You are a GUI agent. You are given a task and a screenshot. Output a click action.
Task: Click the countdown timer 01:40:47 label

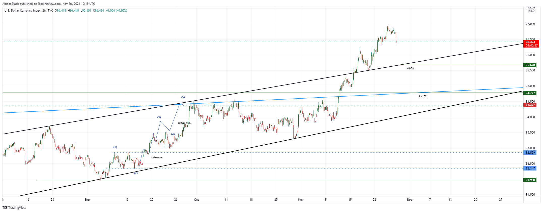[x=531, y=46]
